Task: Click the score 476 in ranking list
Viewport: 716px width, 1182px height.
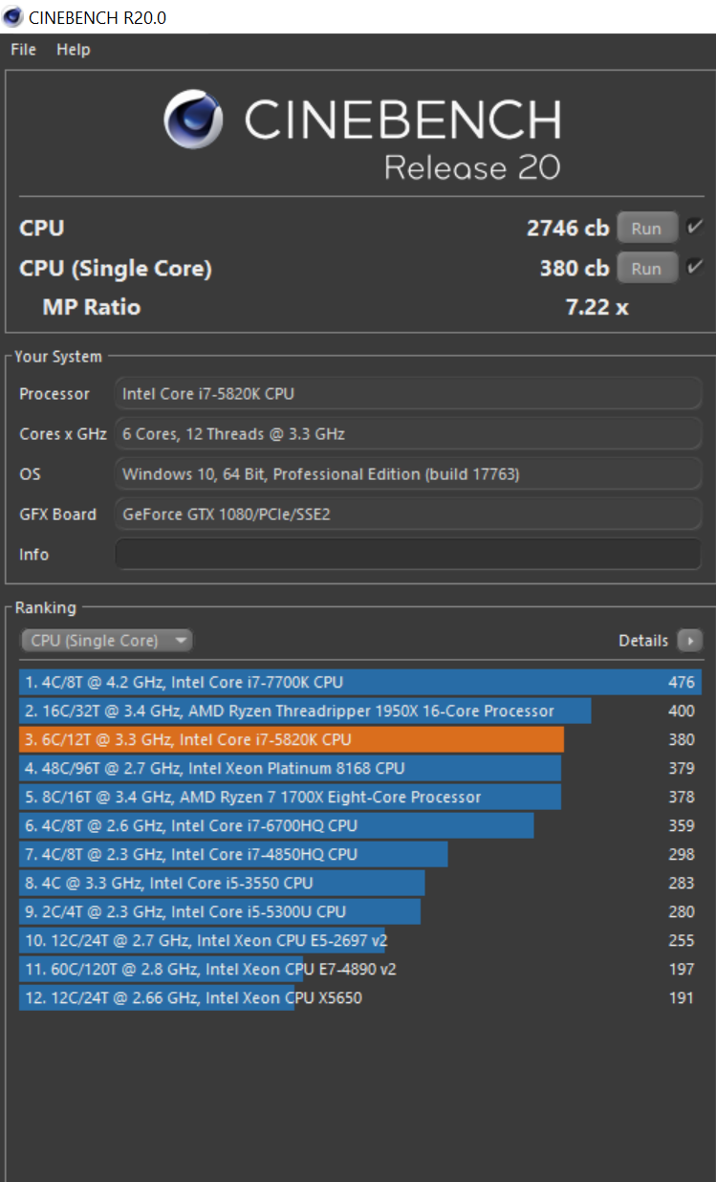Action: click(x=682, y=682)
